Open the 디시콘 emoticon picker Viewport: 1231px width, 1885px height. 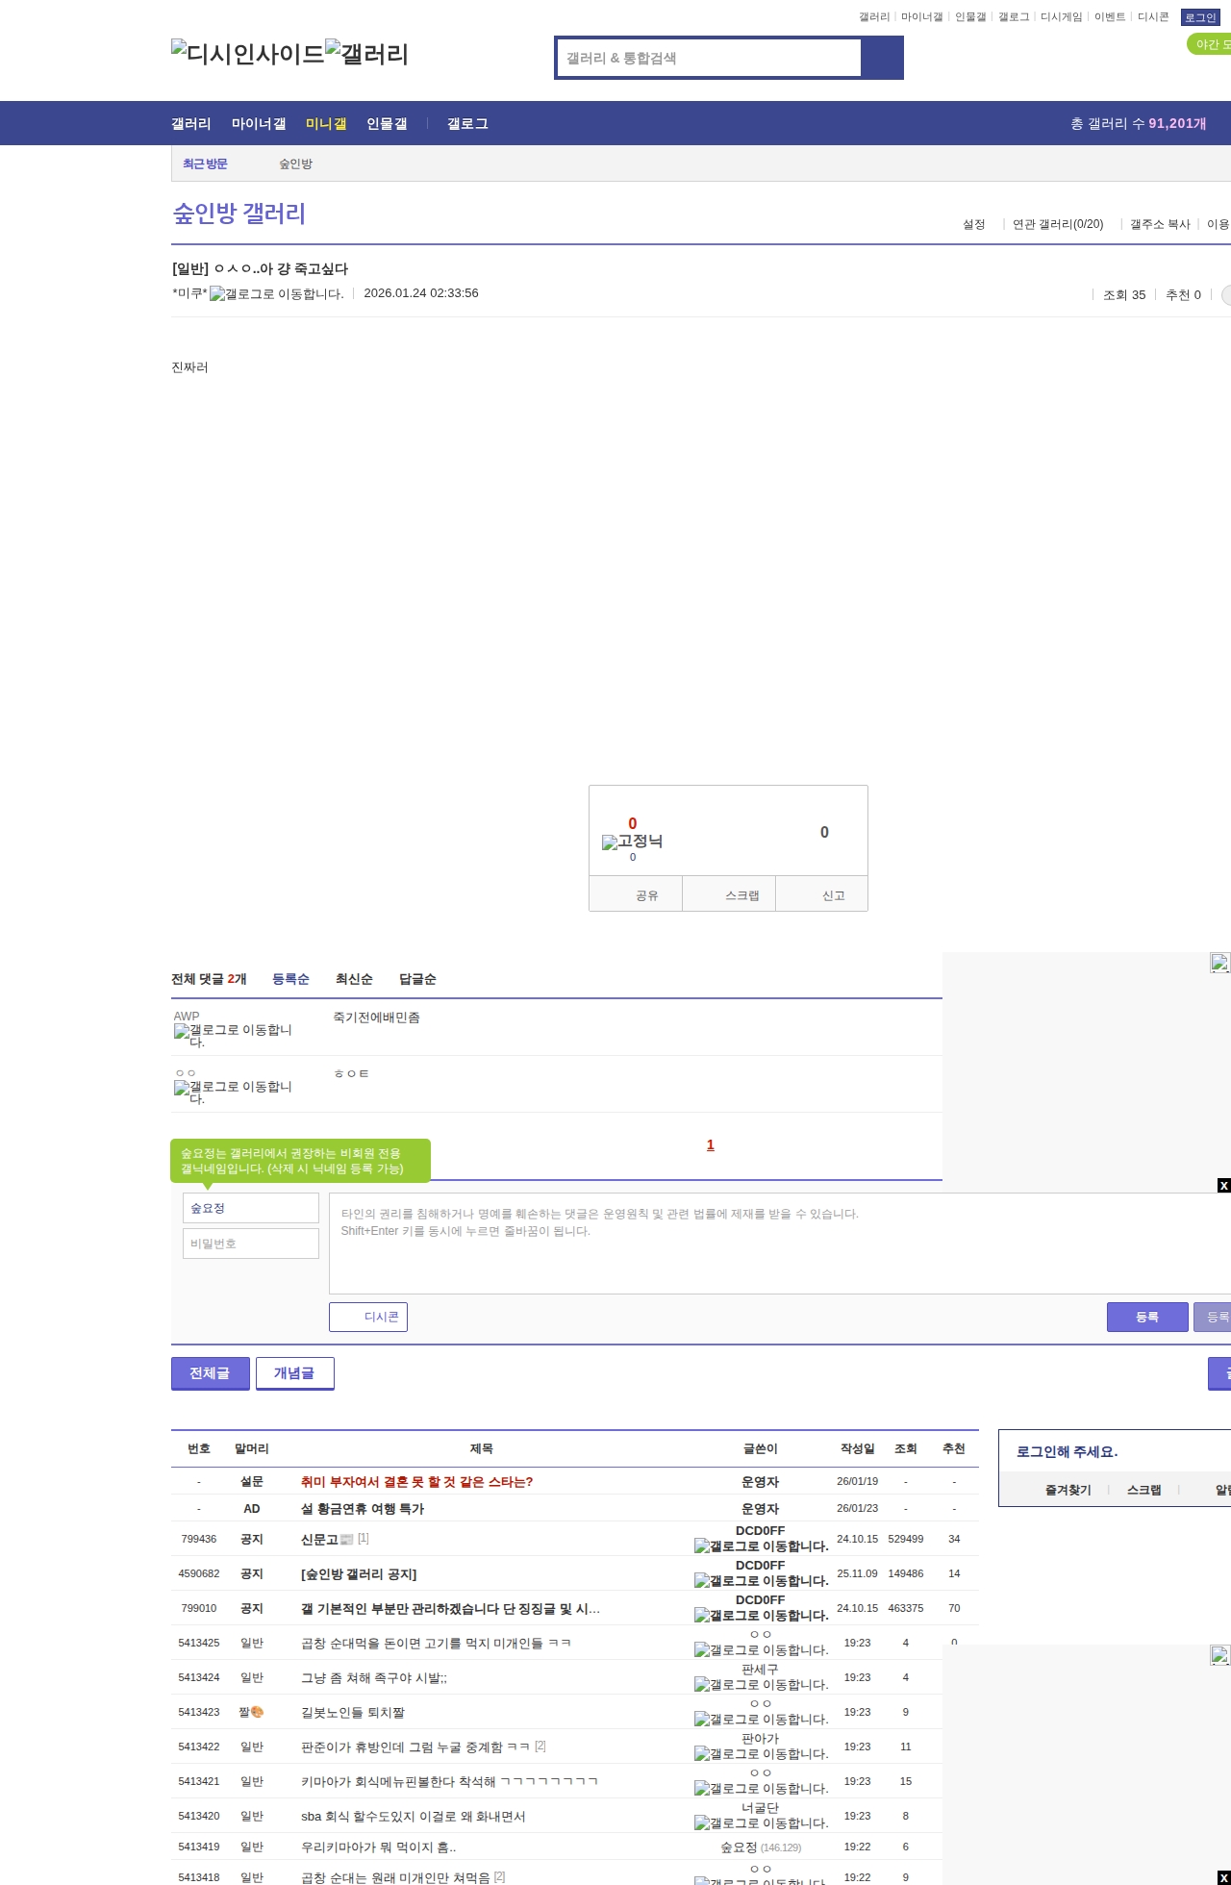pyautogui.click(x=368, y=1317)
